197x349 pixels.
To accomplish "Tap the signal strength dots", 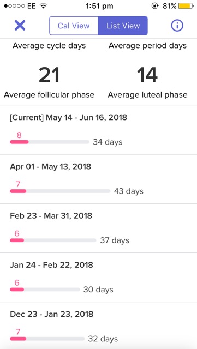I will [15, 6].
